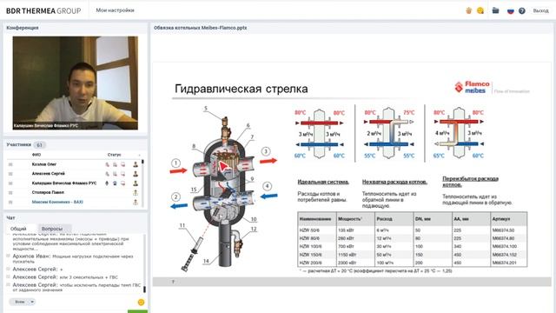
Task: Click microphone status icon for Алексеев Сергей
Action: 107,174
